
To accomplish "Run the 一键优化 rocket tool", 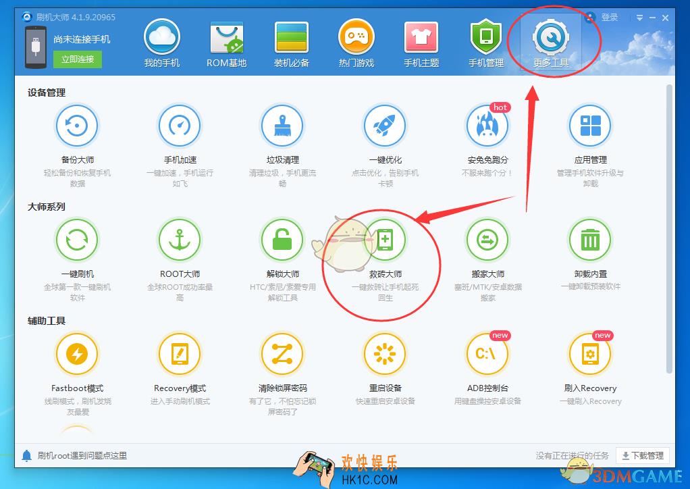I will 385,126.
